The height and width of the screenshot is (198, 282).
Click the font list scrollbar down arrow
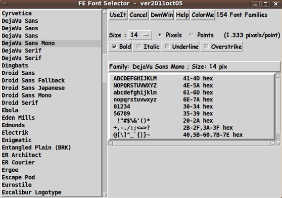coord(105,195)
